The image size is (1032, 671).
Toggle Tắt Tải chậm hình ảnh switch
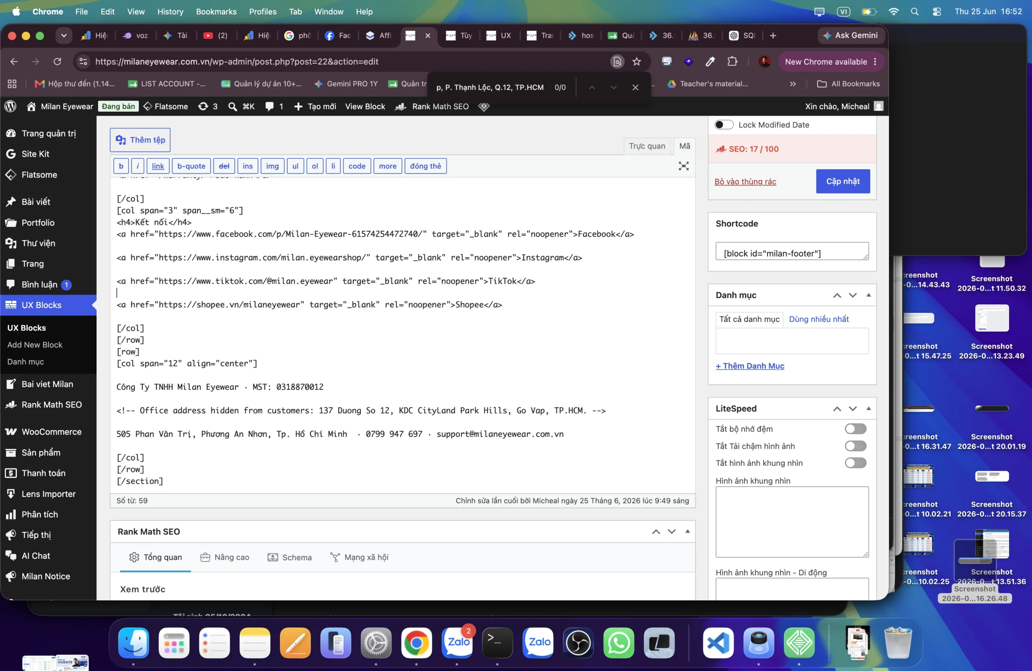(855, 446)
